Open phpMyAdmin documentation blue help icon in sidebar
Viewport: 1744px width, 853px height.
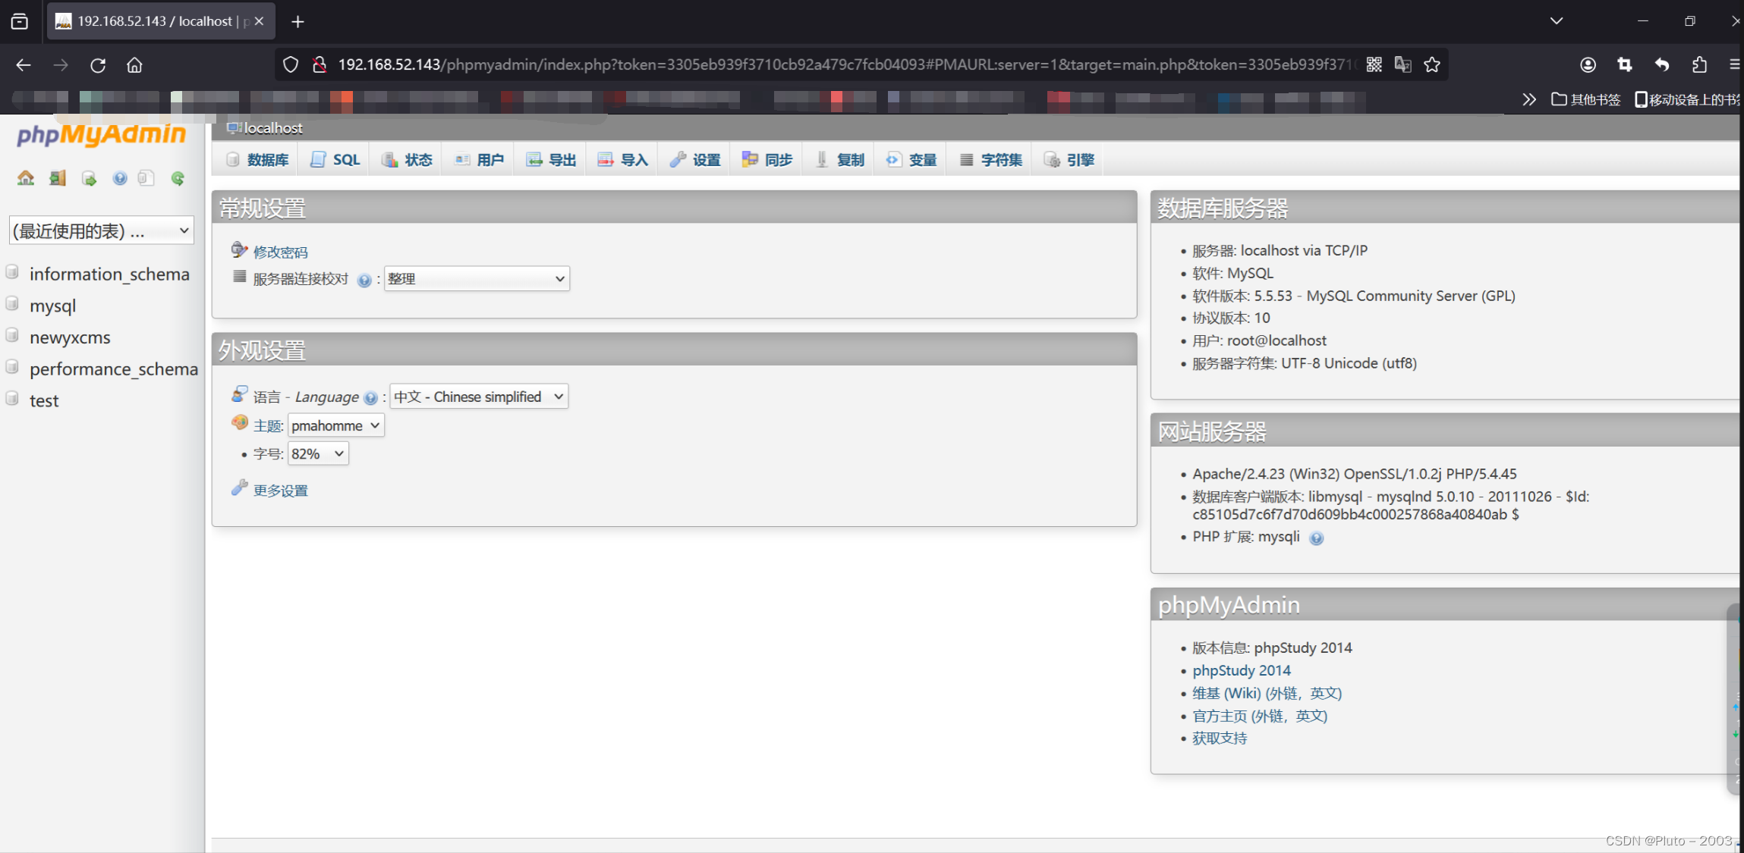tap(120, 178)
